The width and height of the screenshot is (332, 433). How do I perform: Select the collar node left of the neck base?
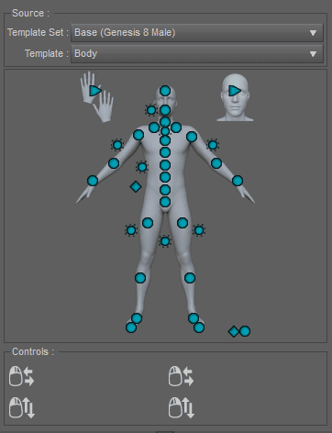(x=154, y=128)
